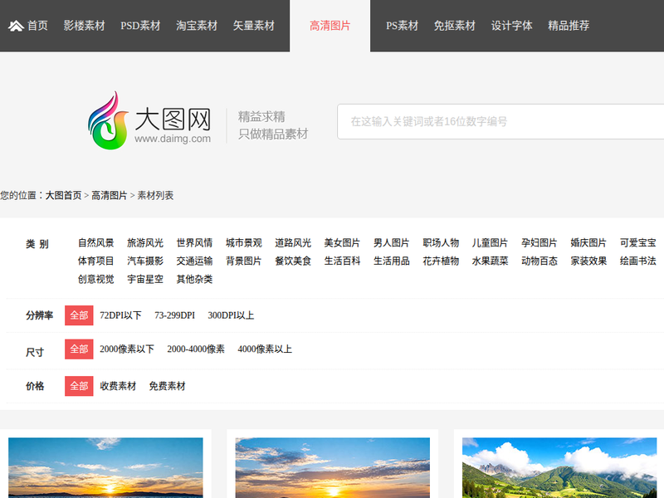664x498 pixels.
Task: Open the 矢量素材 menu item
Action: point(254,26)
